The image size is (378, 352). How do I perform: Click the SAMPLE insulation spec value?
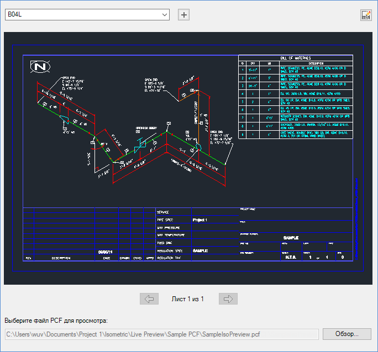pyautogui.click(x=201, y=250)
